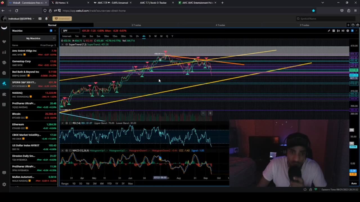Open the browser tabs list chevron
The width and height of the screenshot is (360, 202).
[323, 3]
